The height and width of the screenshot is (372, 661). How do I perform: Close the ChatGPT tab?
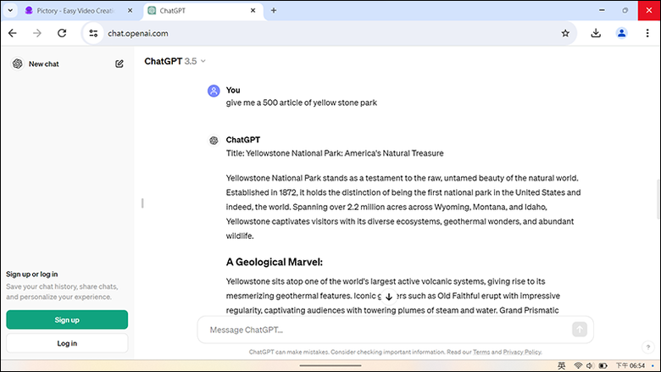253,10
